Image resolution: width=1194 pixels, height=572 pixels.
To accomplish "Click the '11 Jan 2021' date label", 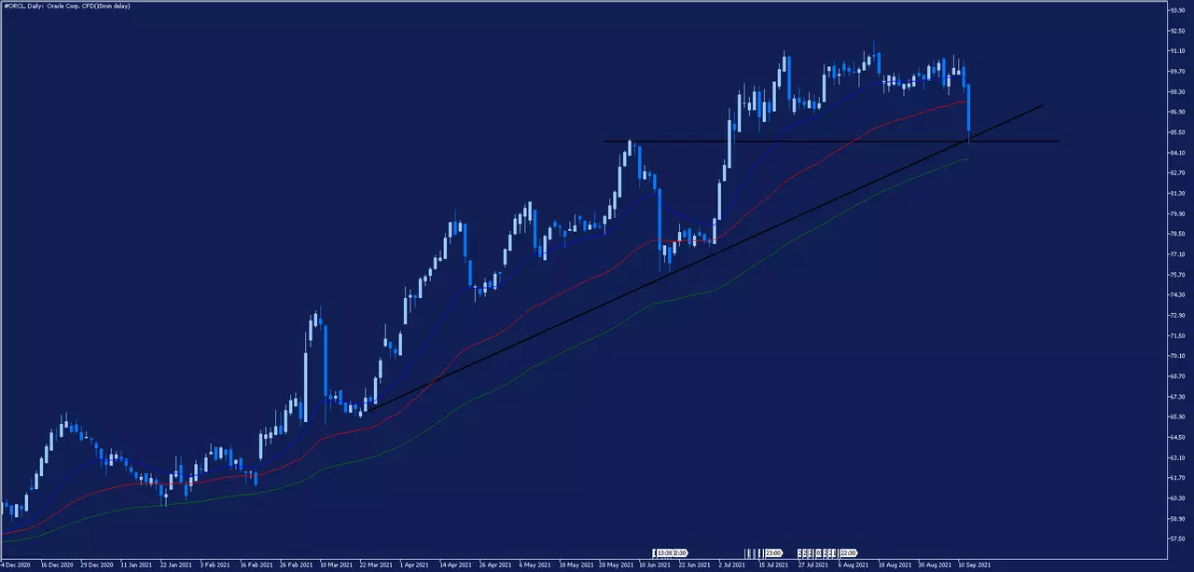I will coord(137,565).
